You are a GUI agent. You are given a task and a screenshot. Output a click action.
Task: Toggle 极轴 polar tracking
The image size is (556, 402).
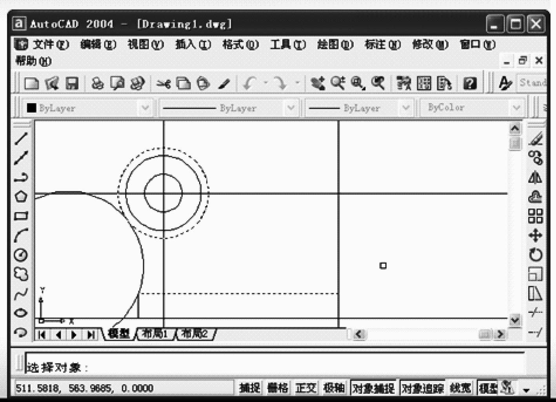[x=334, y=388]
